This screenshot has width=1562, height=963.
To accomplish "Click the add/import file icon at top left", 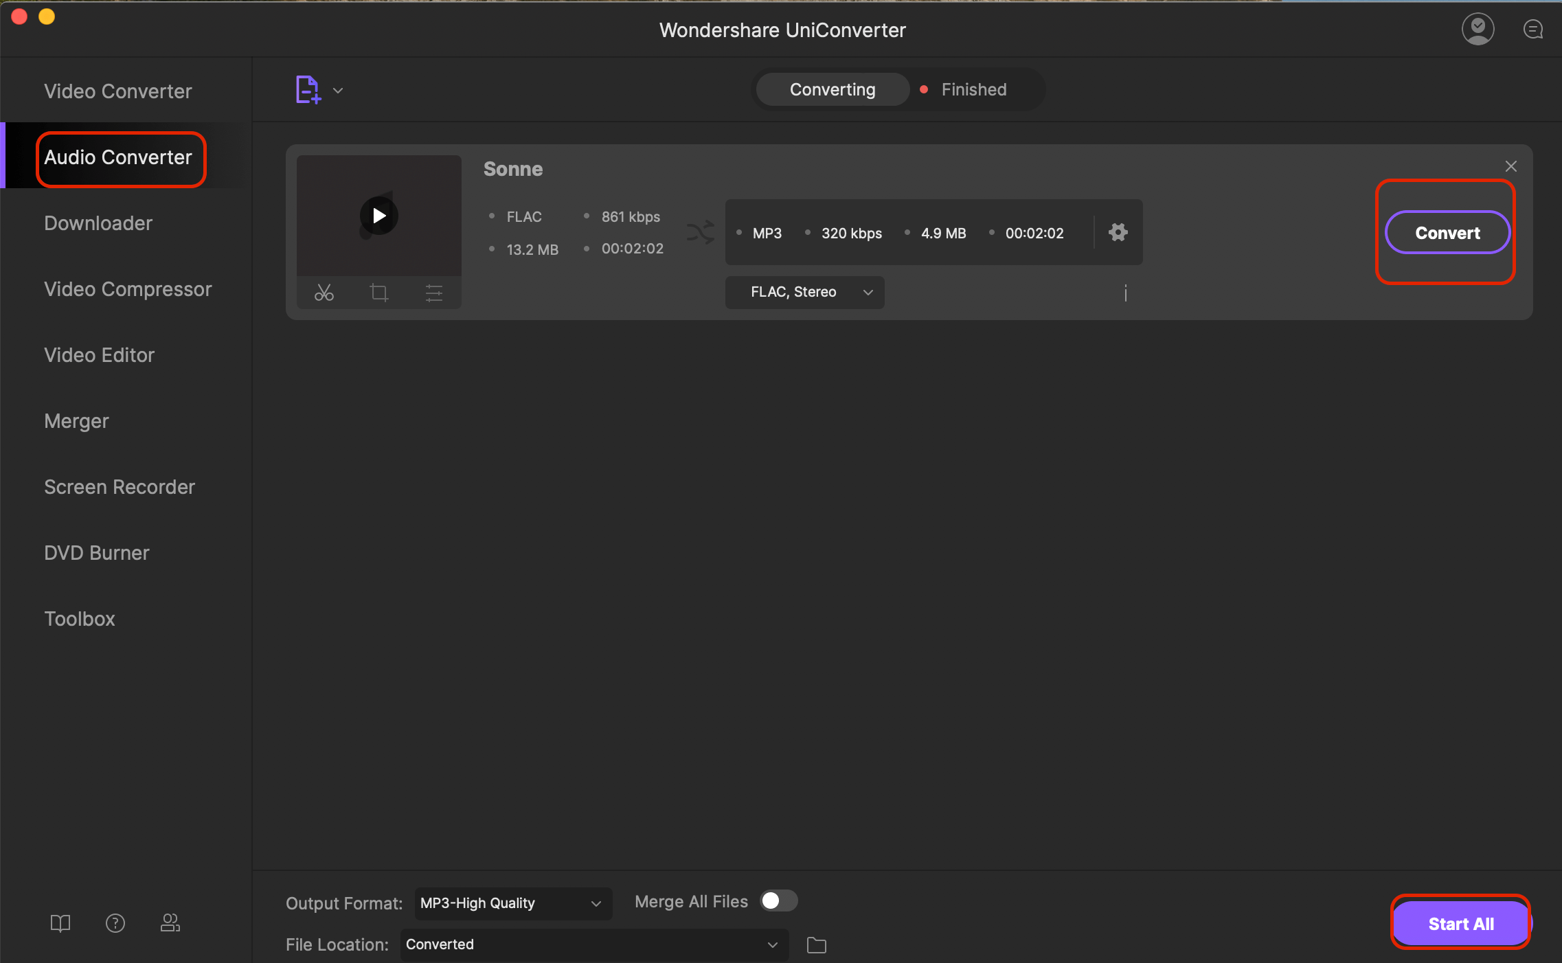I will click(308, 89).
